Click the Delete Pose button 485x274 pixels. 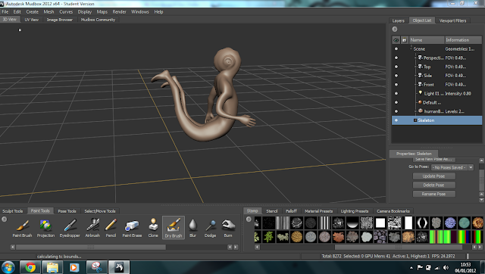pos(434,185)
